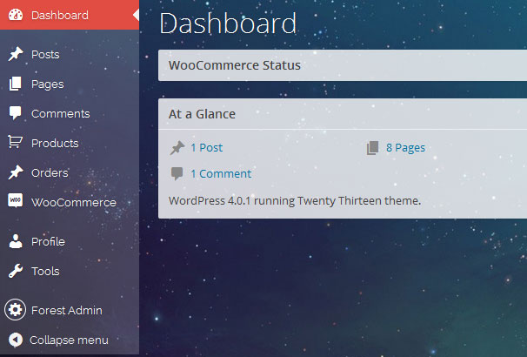Select Products in the admin menu
This screenshot has width=527, height=357.
[55, 144]
